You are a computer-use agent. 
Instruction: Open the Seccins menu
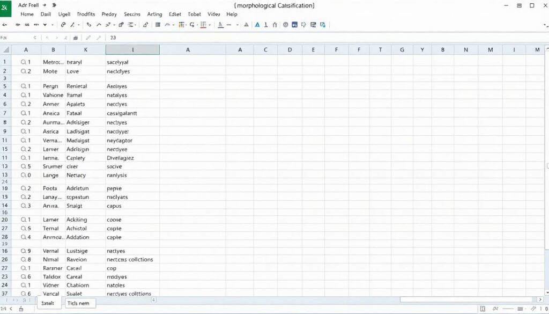point(132,14)
